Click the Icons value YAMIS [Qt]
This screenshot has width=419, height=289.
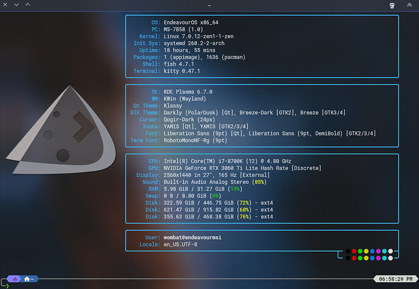click(x=179, y=127)
